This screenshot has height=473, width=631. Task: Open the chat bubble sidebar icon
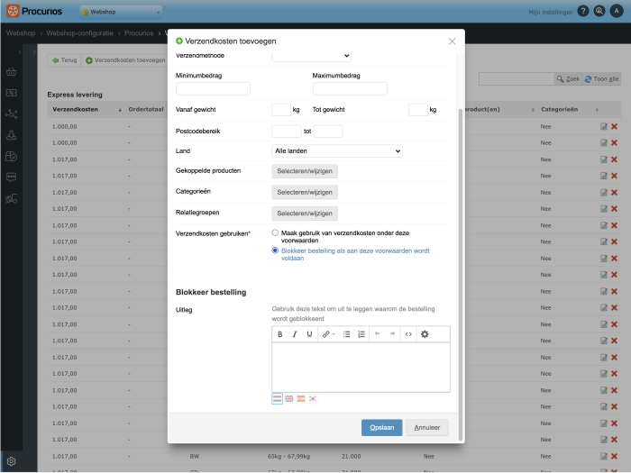(x=11, y=177)
